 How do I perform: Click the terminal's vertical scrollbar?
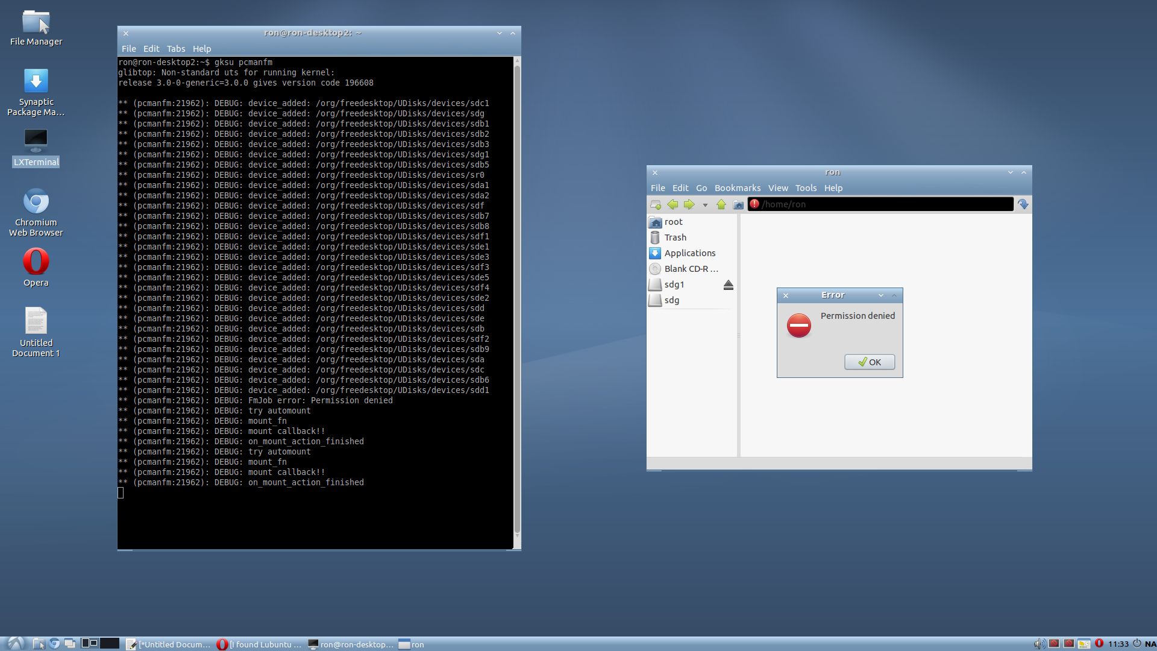coord(516,301)
